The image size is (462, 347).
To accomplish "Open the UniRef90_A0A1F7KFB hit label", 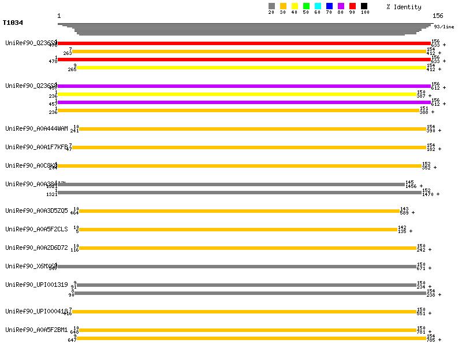I will (36, 147).
